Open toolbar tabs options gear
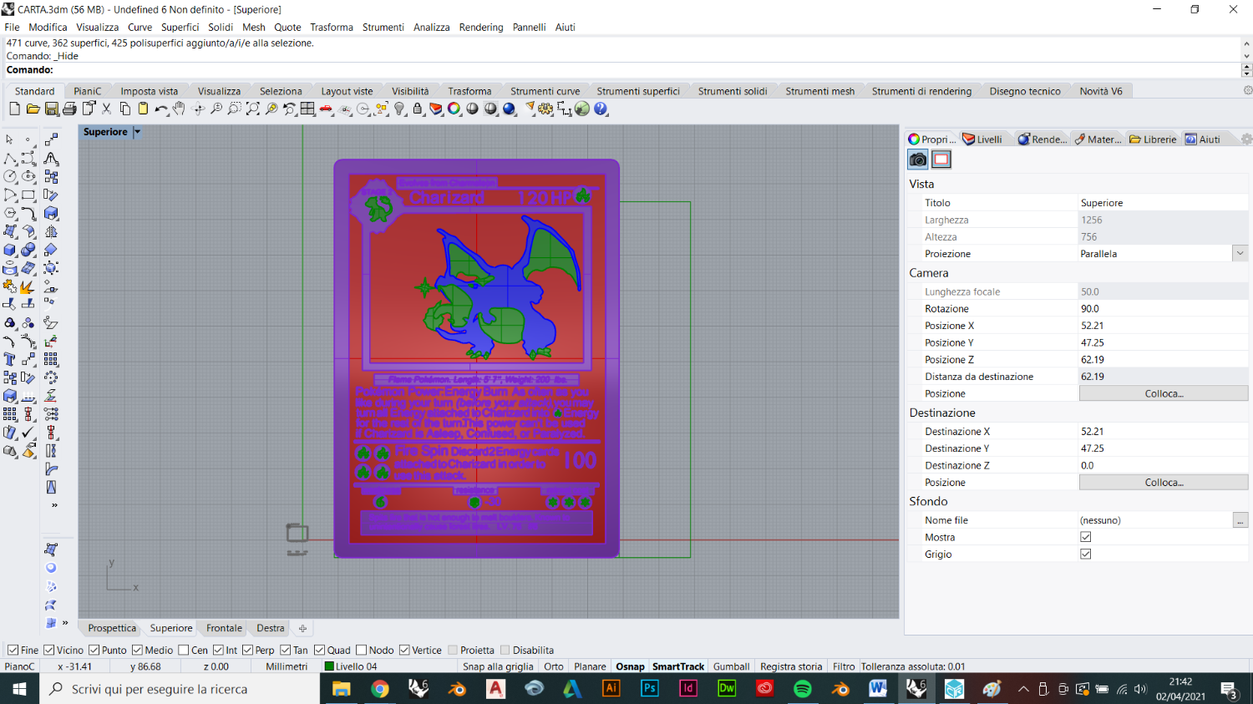The height and width of the screenshot is (704, 1253). click(1247, 90)
